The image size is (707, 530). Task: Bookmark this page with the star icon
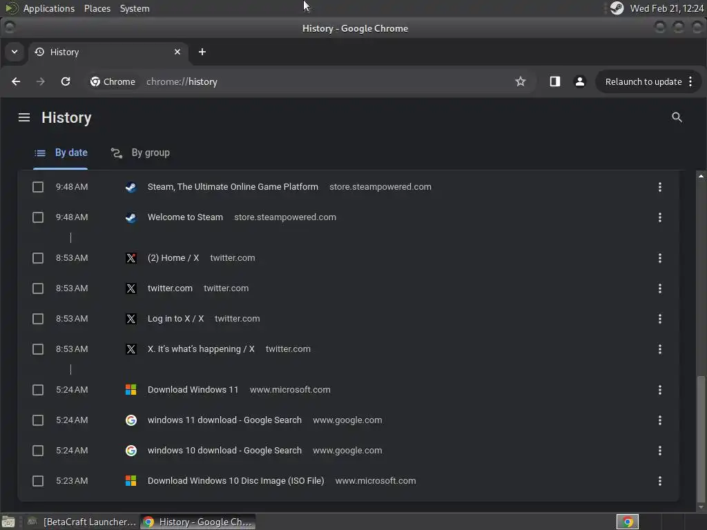(521, 81)
